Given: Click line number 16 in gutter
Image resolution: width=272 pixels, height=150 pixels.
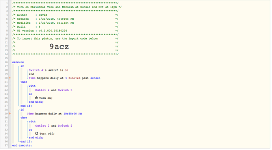Looking at the screenshot, I should pyautogui.click(x=6, y=62).
